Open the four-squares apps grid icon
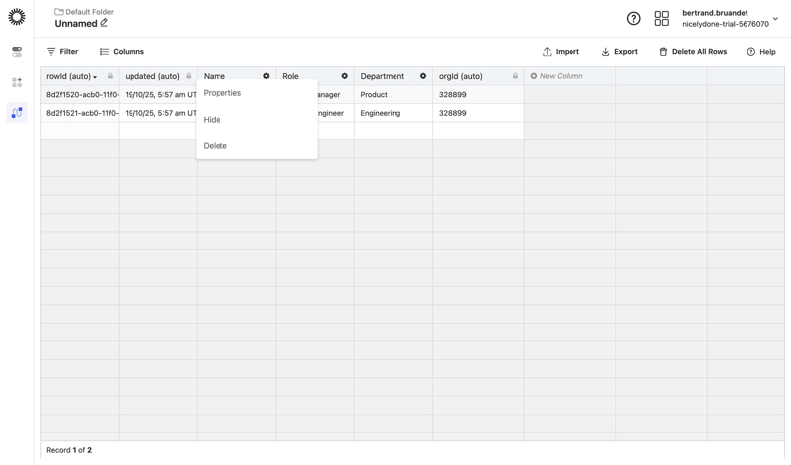The height and width of the screenshot is (465, 791). [x=661, y=18]
